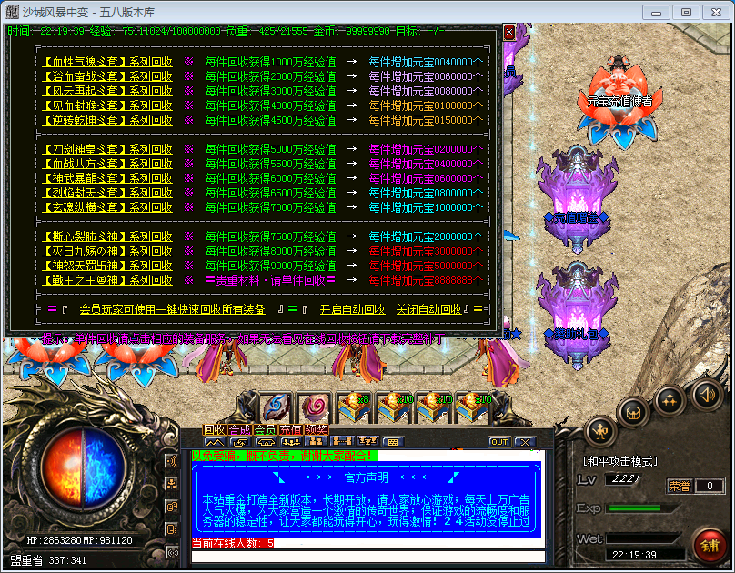Click the two-person chat toolbar icon
This screenshot has height=573, width=735.
click(316, 442)
